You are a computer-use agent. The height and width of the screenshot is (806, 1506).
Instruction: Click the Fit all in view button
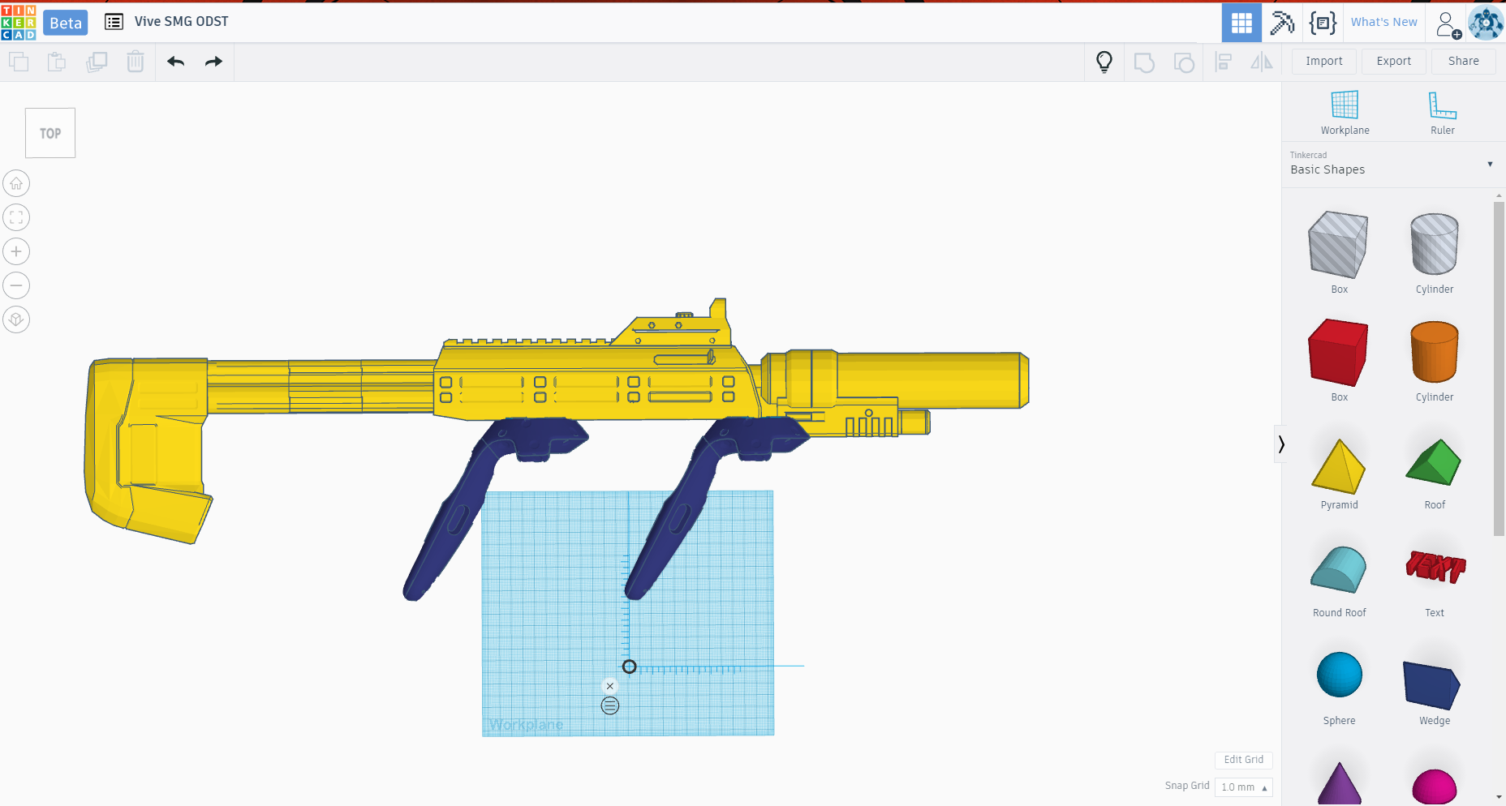click(x=16, y=217)
